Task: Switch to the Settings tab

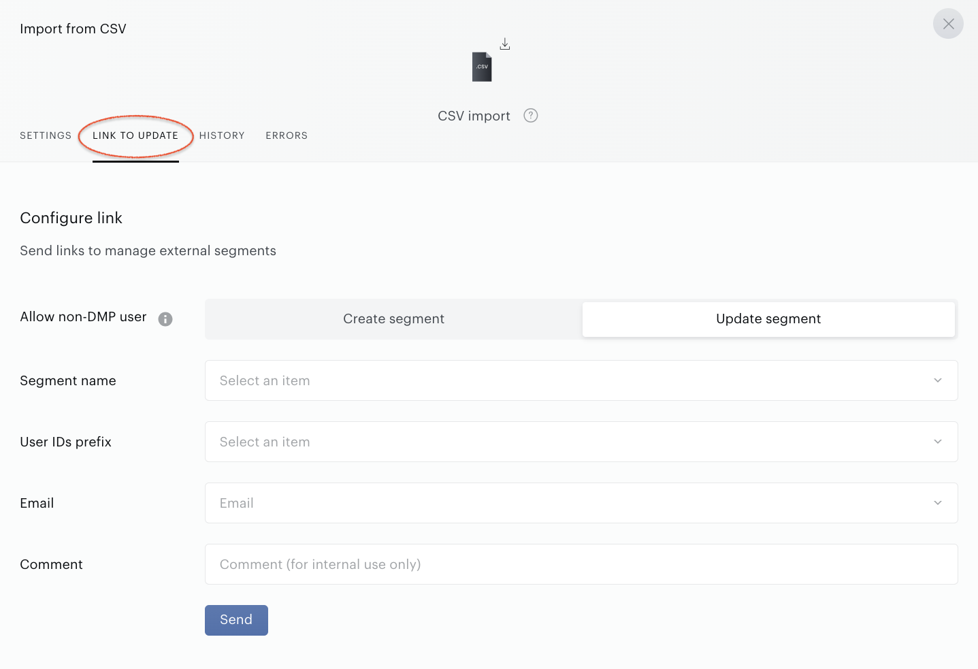Action: pyautogui.click(x=46, y=135)
